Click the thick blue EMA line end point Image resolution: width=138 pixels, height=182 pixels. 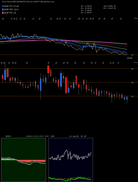(x=127, y=52)
